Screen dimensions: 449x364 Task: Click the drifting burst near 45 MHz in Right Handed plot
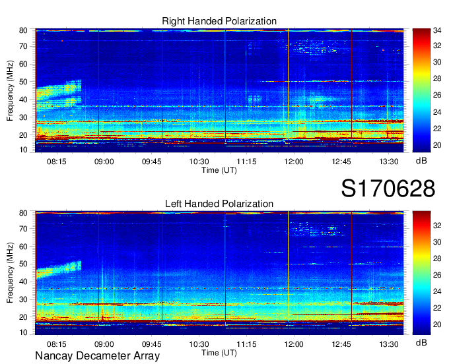pyautogui.click(x=58, y=92)
